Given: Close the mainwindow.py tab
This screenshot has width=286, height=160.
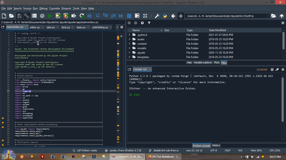Looking at the screenshot, I should tap(26, 27).
